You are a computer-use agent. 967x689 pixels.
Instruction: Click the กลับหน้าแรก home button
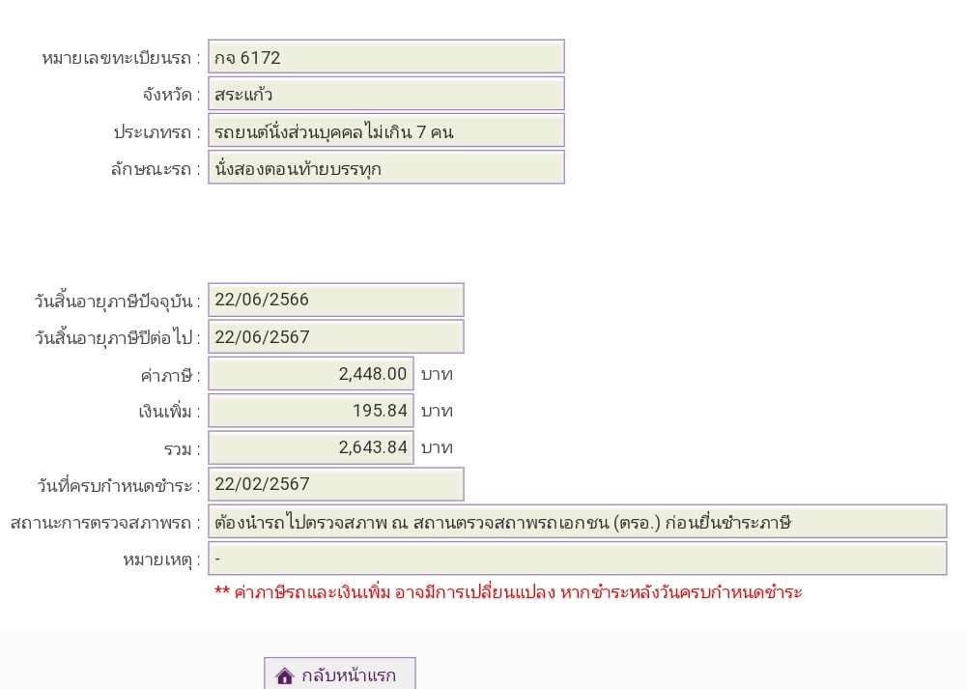340,674
